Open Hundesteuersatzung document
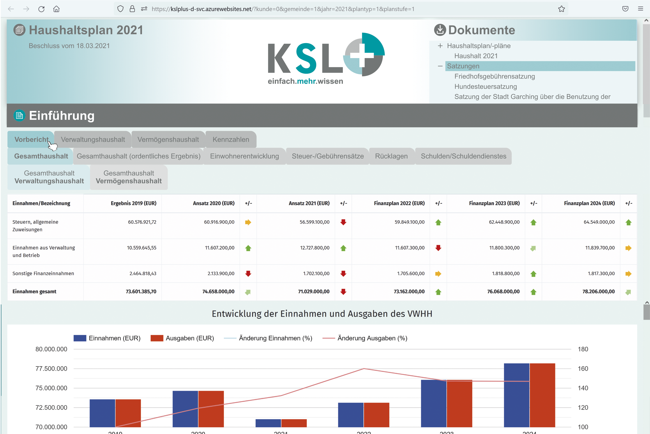This screenshot has width=650, height=434. coord(485,87)
